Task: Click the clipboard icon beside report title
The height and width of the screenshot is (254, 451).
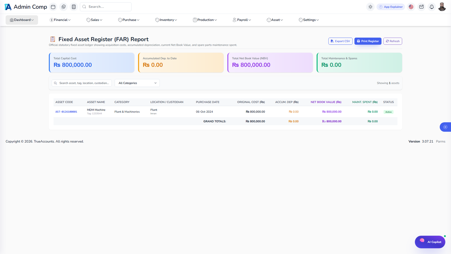Action: (x=53, y=39)
